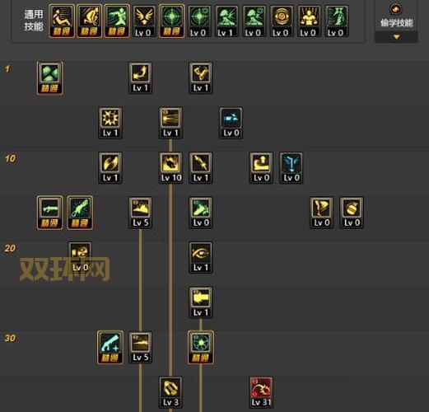Screen dimensions: 429x412
Task: Select the first mastered backstep general skill
Action: tap(62, 21)
